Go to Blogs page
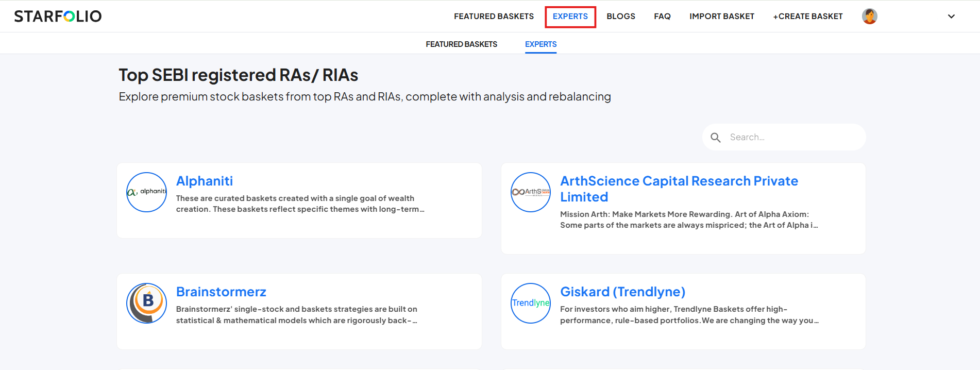 [x=621, y=16]
